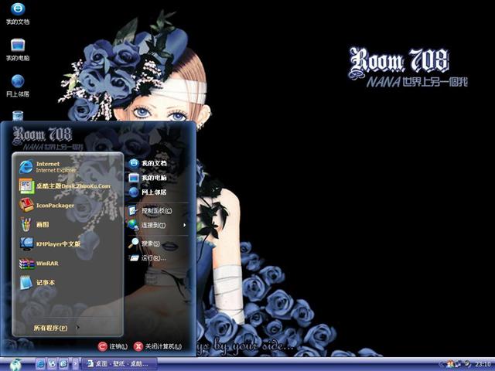Click the 关闭计算机(U) shut down button
This screenshot has width=495, height=371.
point(158,346)
